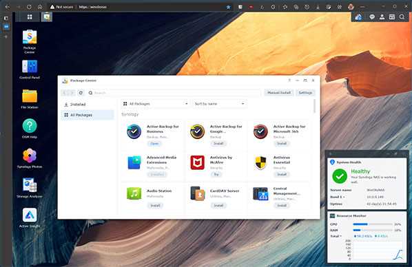The width and height of the screenshot is (412, 267).
Task: Install Antivirus Essential
Action: [x=282, y=174]
